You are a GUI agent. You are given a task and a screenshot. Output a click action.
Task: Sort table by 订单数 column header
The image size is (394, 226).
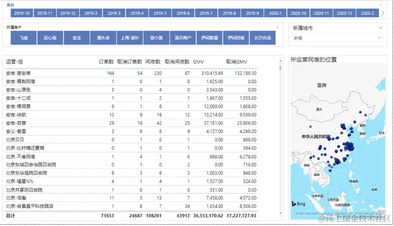click(x=106, y=62)
